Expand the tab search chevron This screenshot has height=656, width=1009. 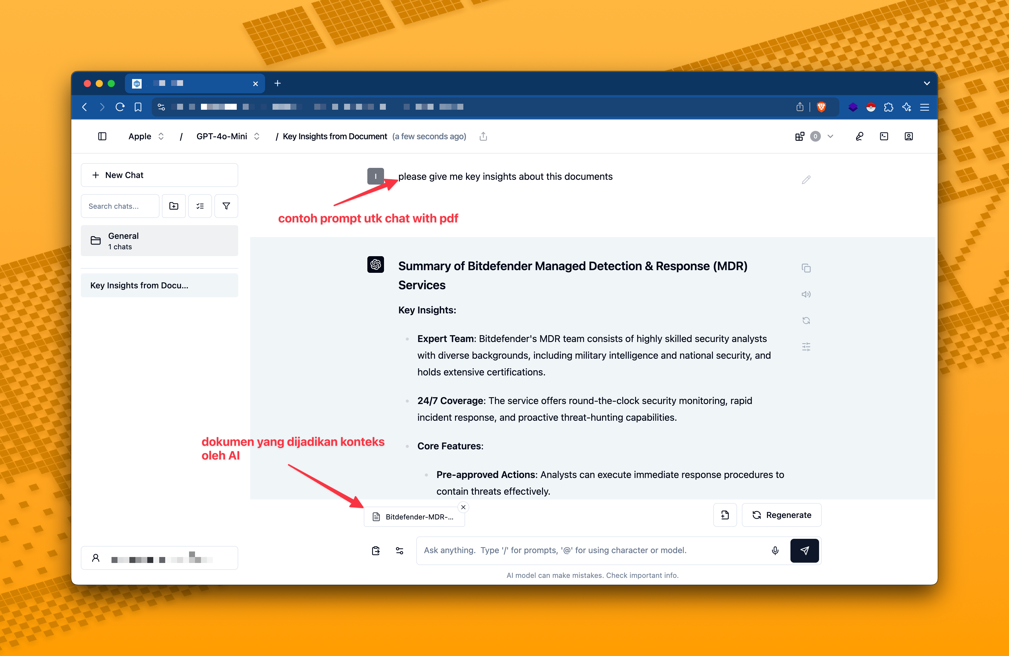927,83
